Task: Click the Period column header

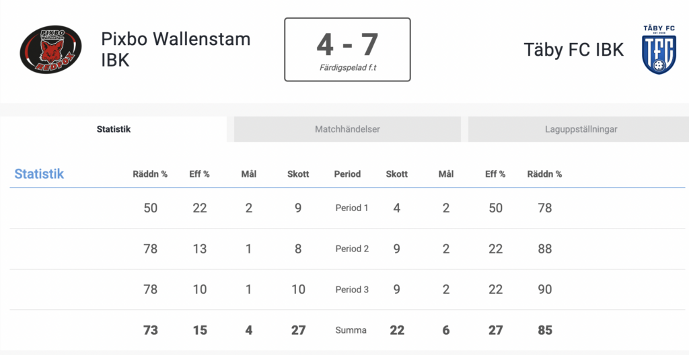Action: 347,174
